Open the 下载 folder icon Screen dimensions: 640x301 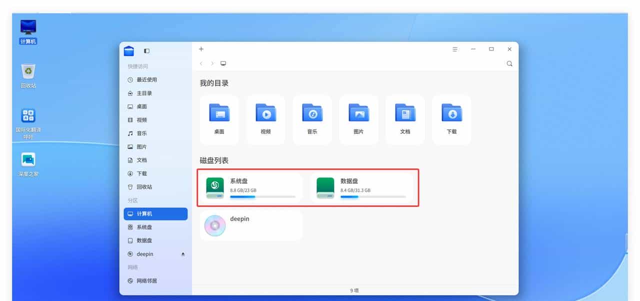click(x=451, y=113)
